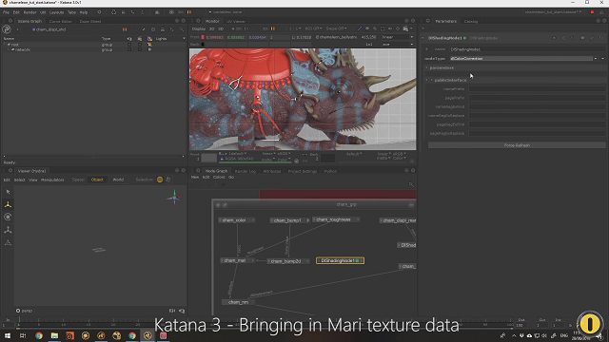Select the cham_bump2d node
609x342 pixels.
pyautogui.click(x=288, y=261)
